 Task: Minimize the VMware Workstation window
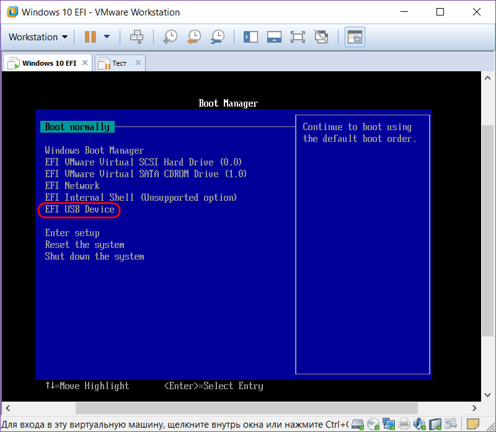tap(404, 12)
